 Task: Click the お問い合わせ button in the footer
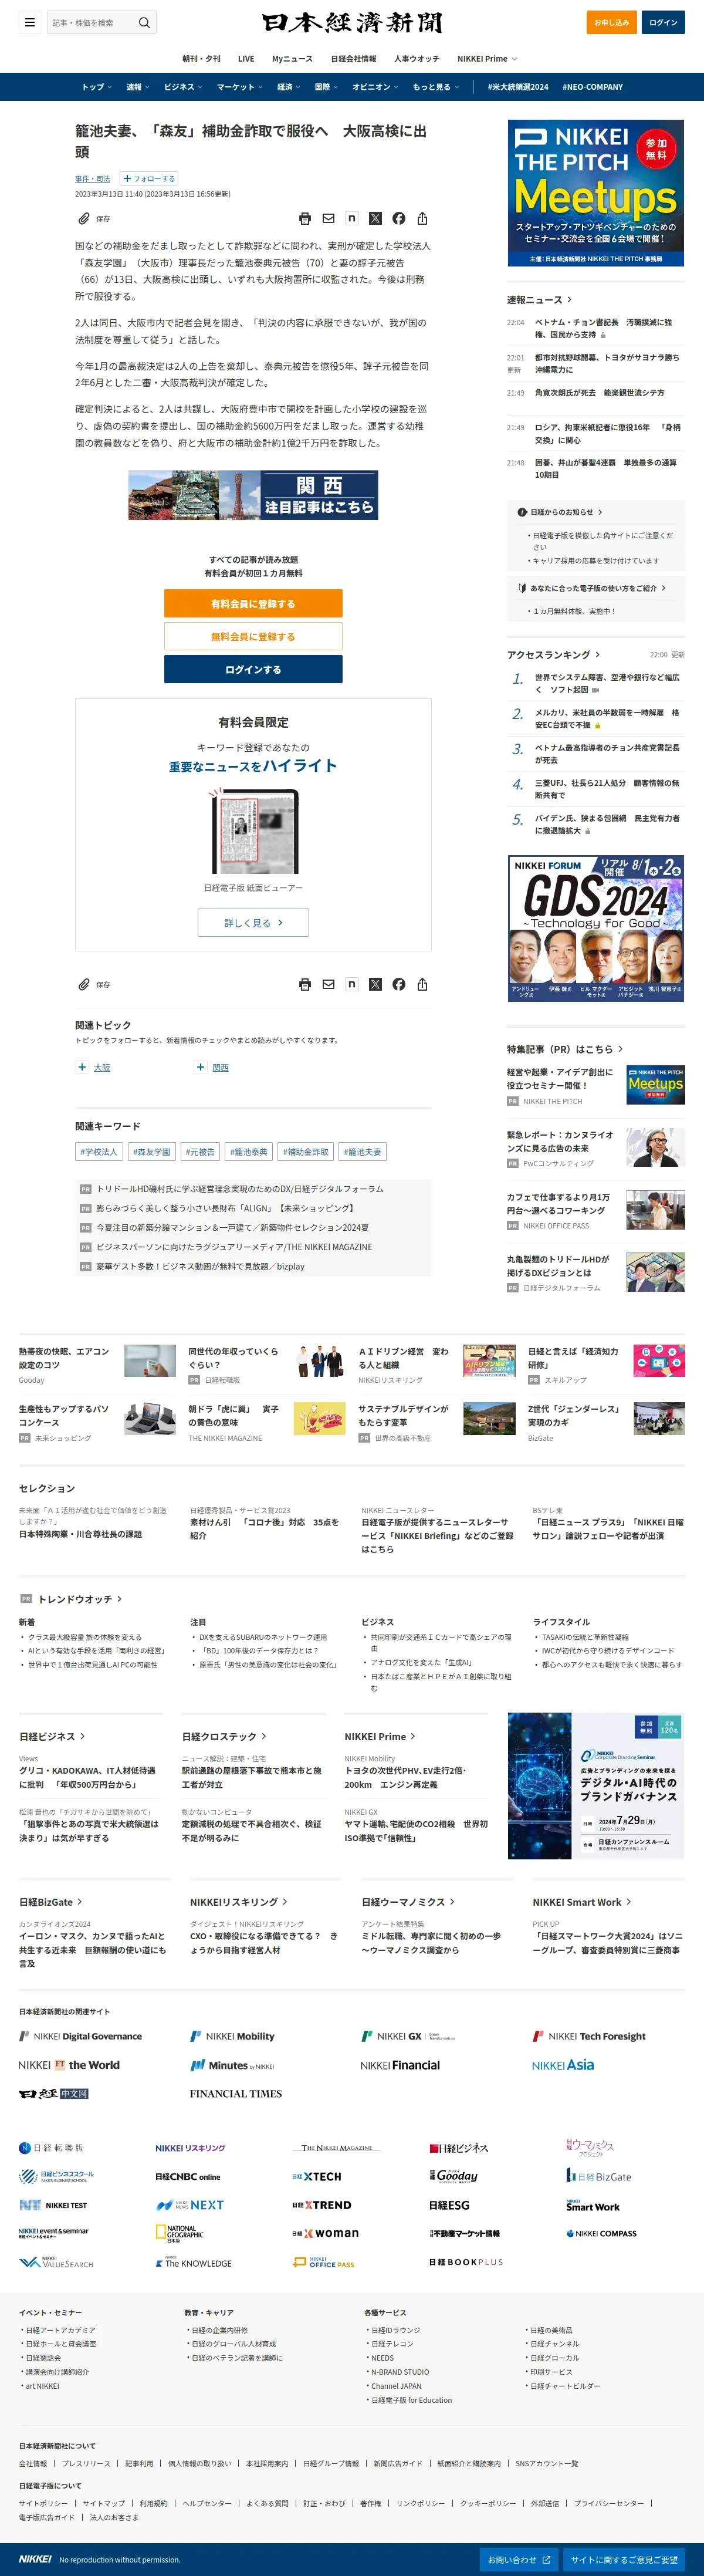[x=519, y=2560]
